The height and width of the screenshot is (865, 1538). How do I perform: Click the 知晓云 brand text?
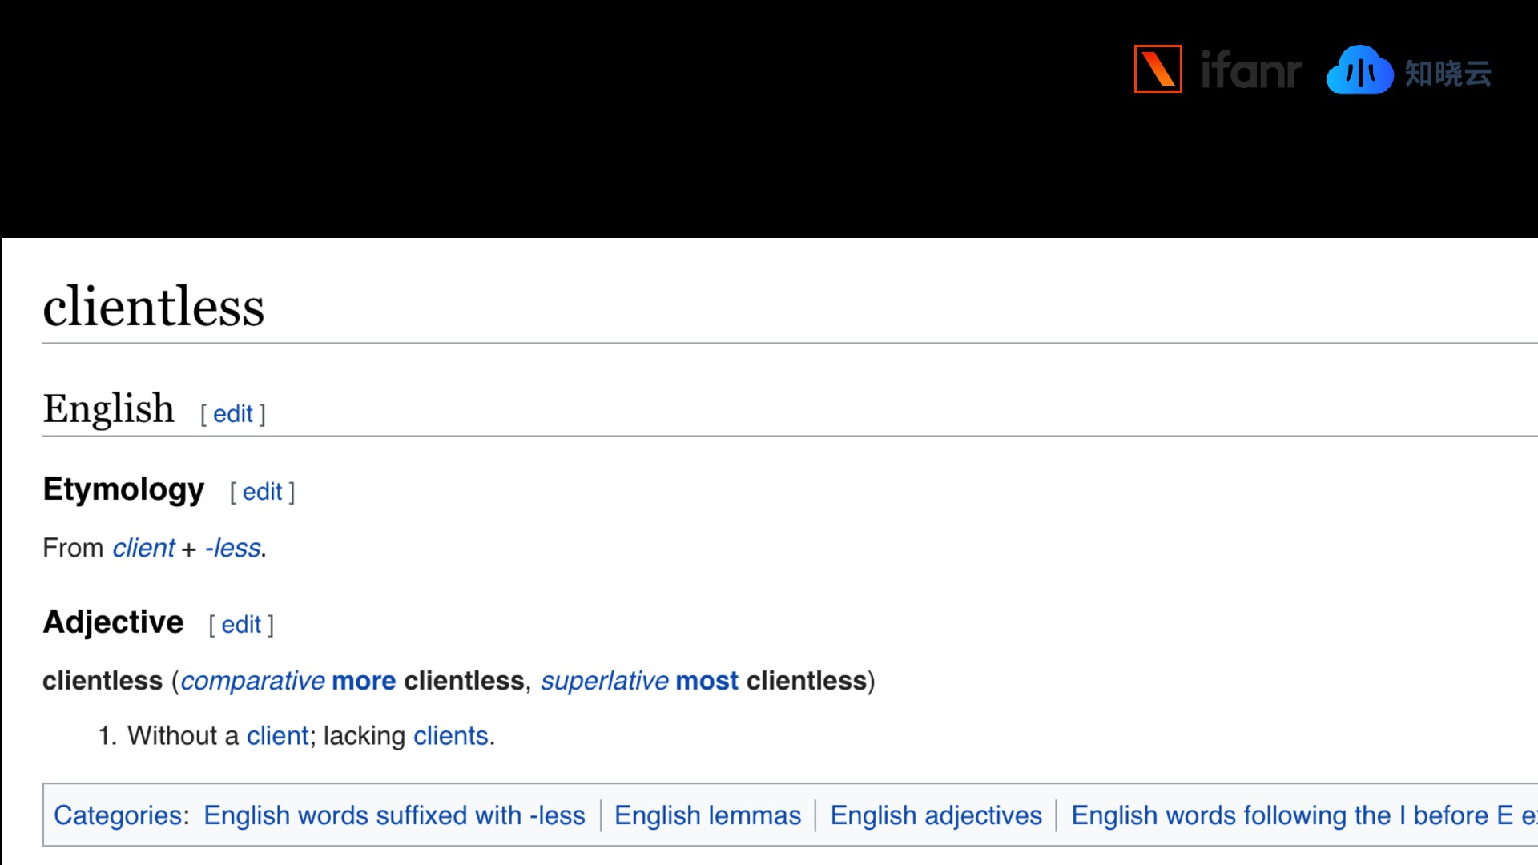1447,74
